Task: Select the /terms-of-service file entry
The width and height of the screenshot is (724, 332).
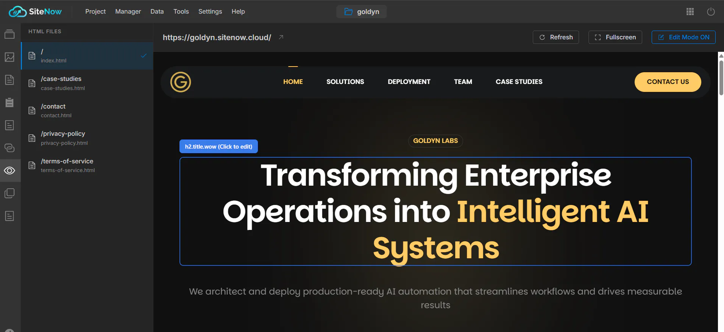Action: (87, 165)
